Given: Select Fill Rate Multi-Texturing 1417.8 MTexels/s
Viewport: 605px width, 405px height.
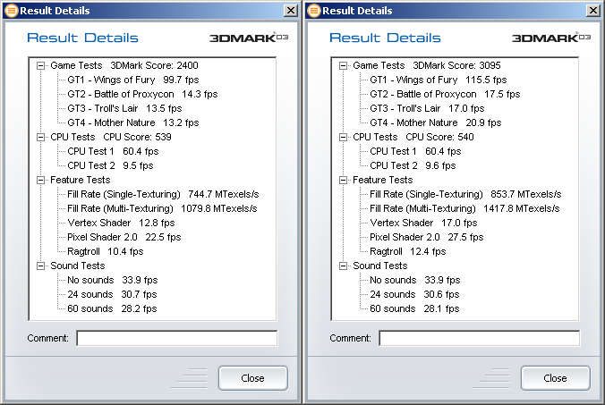Looking at the screenshot, I should click(465, 208).
